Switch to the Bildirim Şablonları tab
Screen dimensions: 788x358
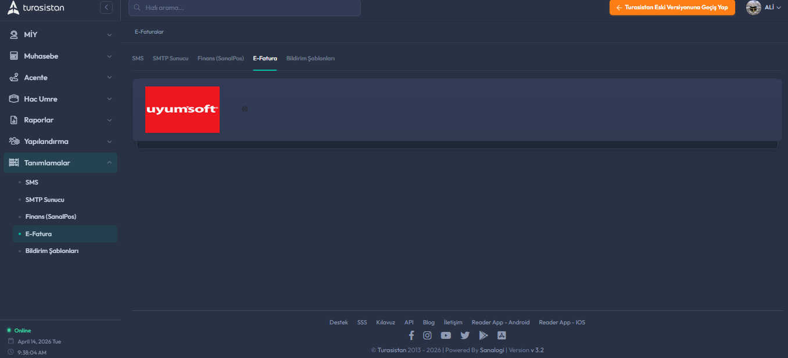point(310,59)
